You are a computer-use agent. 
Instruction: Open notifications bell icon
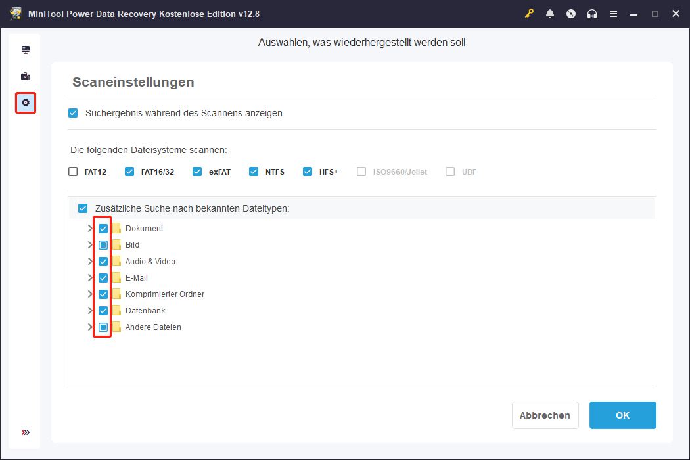click(x=549, y=14)
